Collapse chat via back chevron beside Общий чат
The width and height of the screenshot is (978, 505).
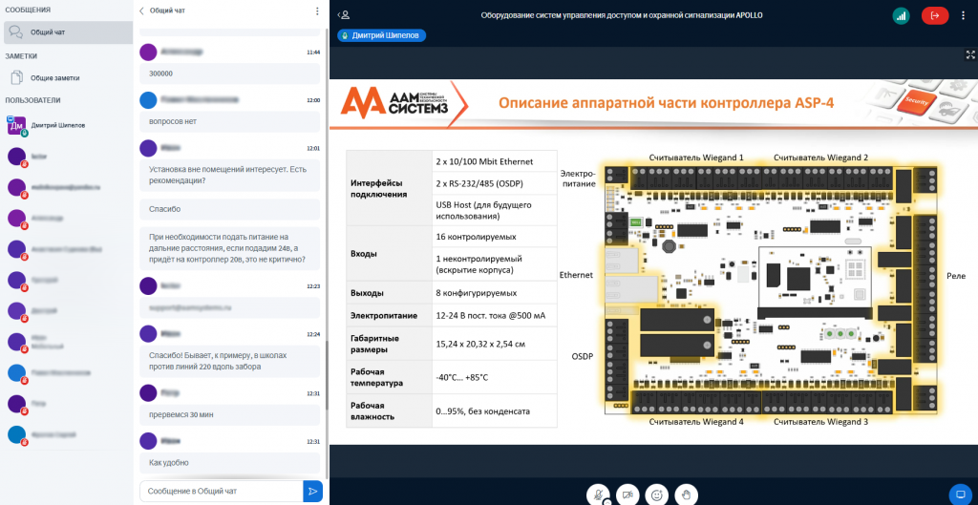[141, 11]
